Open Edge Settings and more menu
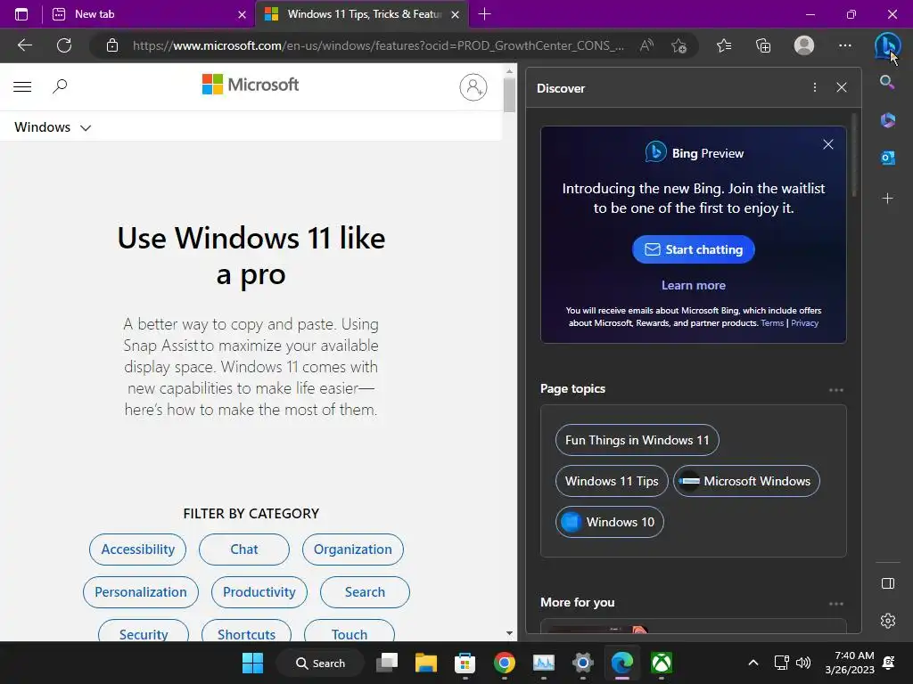Screen dimensions: 913x684 845,45
